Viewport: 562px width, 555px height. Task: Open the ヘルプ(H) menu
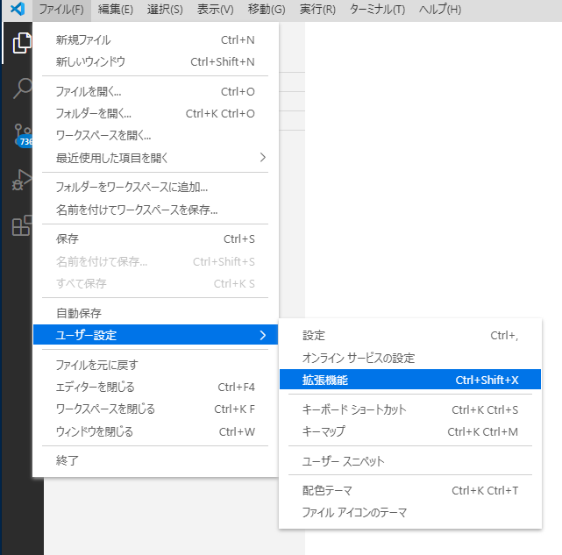pyautogui.click(x=440, y=10)
